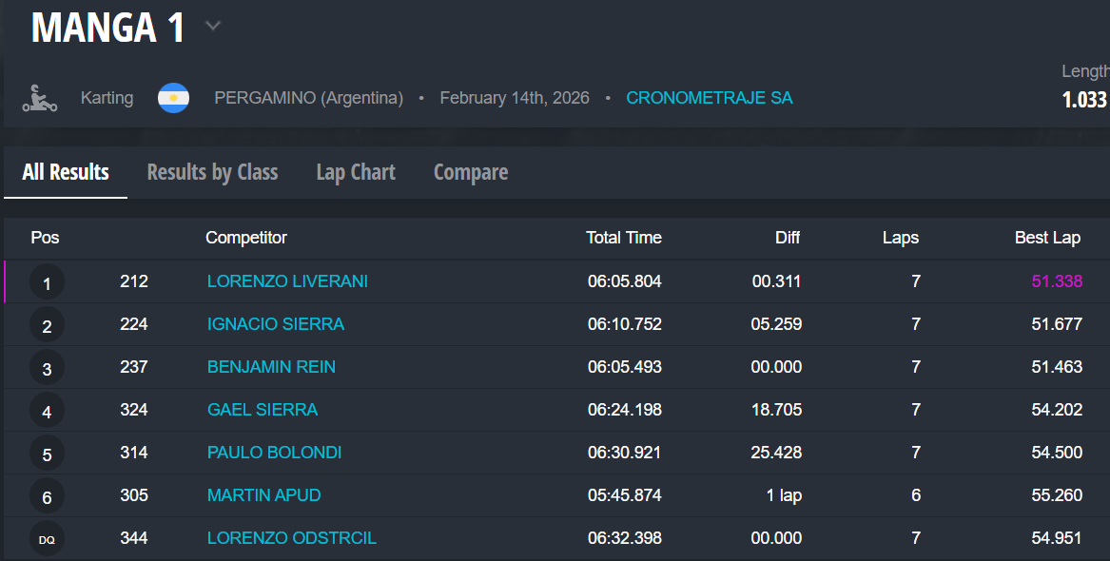Click the DQ badge icon
The height and width of the screenshot is (561, 1110).
click(47, 539)
